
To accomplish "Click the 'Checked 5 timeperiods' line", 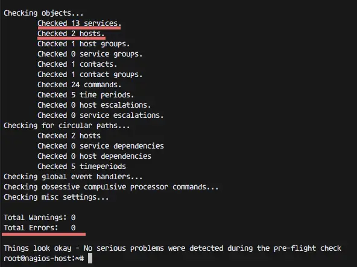I will click(82, 167).
